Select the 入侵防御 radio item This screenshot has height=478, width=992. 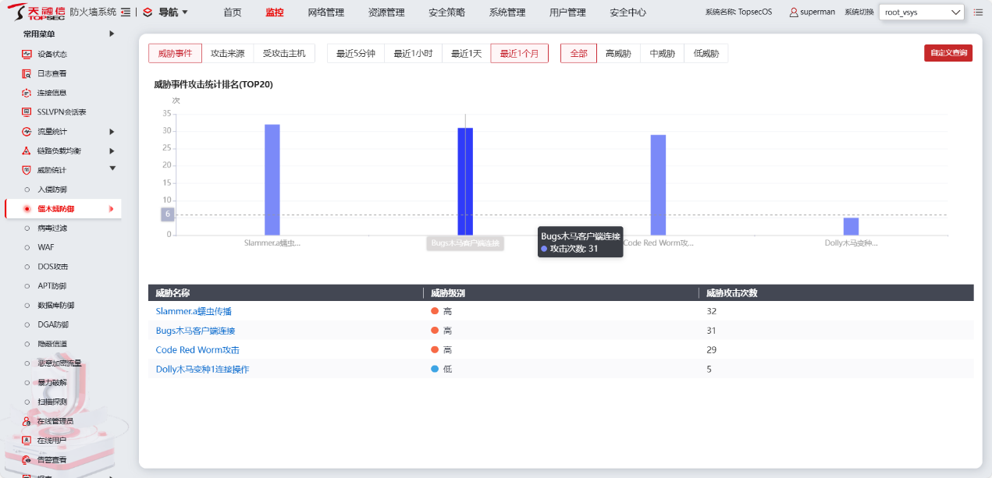click(x=27, y=189)
